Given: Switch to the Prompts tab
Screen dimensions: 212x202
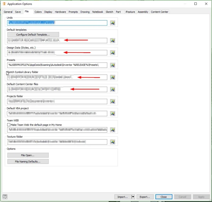Looking at the screenshot, I should (73, 12).
